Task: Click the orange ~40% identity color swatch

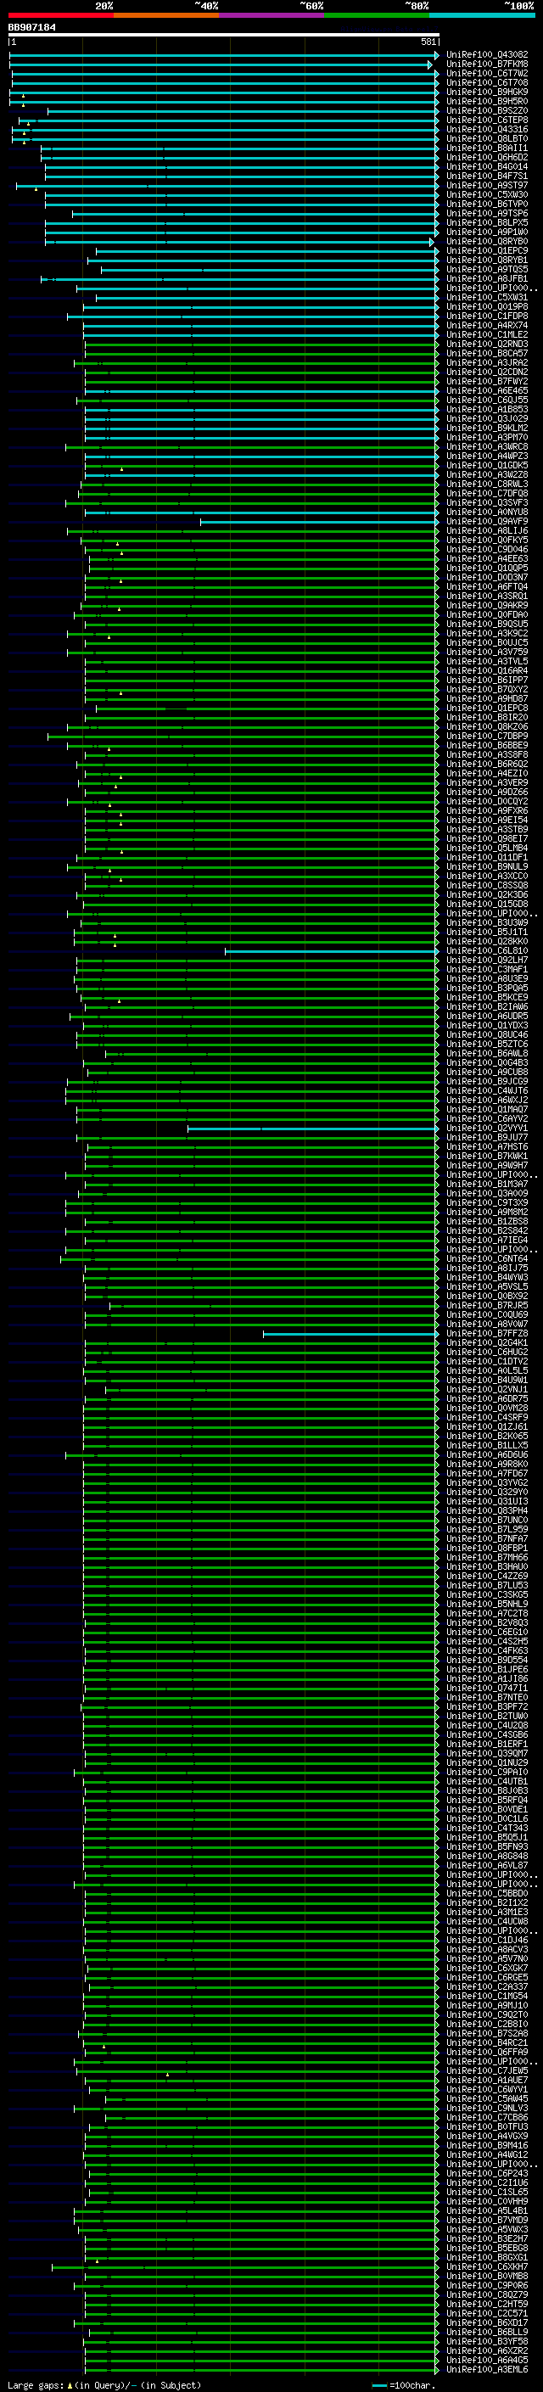Action: [x=166, y=15]
